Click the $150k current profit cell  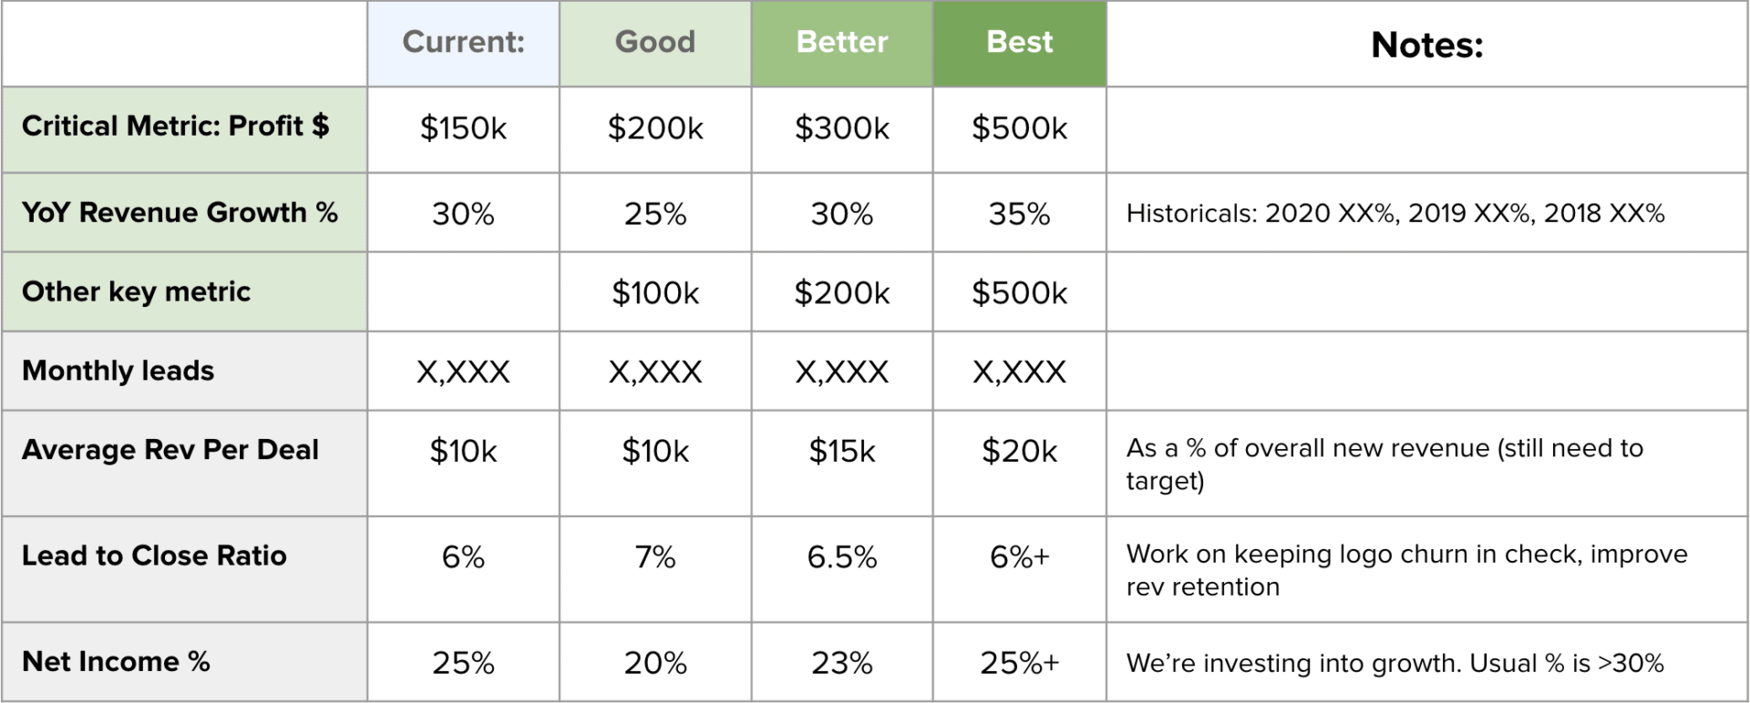tap(463, 128)
